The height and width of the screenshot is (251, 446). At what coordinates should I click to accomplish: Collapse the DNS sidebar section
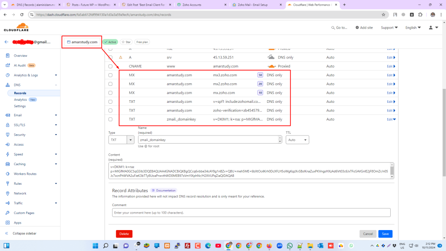tap(56, 85)
